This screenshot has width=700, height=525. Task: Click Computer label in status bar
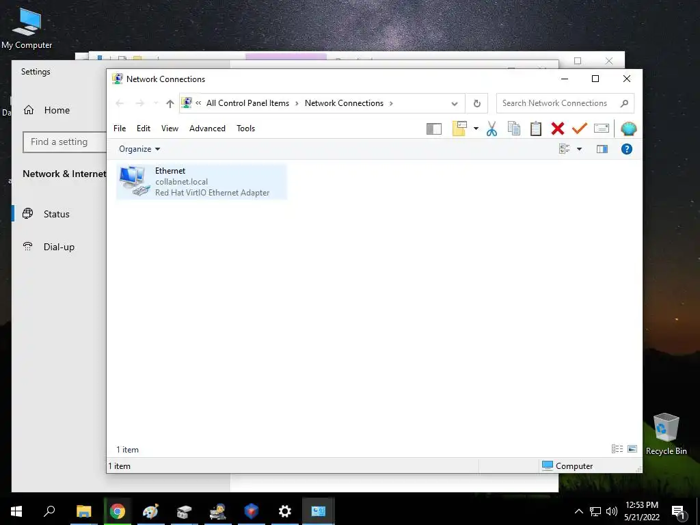pyautogui.click(x=574, y=466)
